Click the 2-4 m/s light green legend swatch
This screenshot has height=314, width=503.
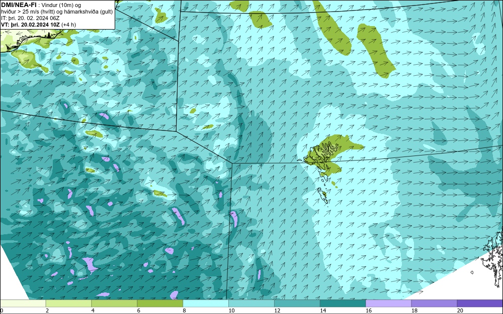[x=68, y=303]
